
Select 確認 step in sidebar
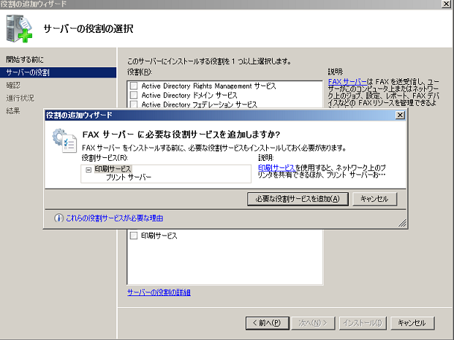(x=13, y=85)
